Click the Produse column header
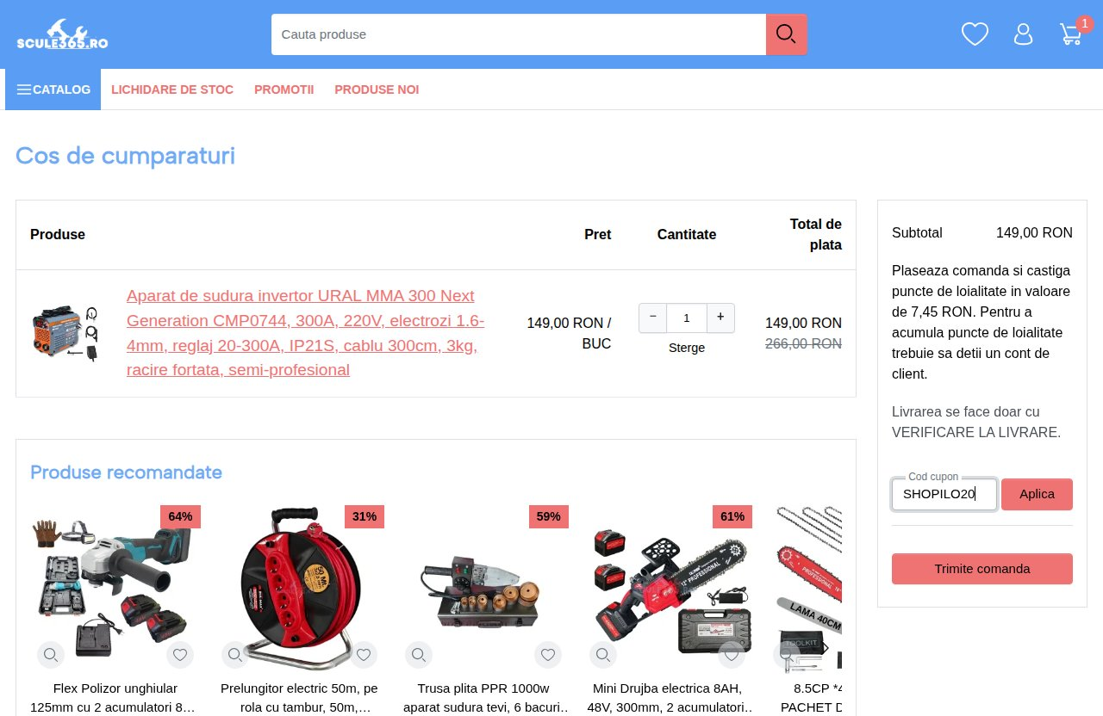The width and height of the screenshot is (1103, 716). [x=58, y=234]
